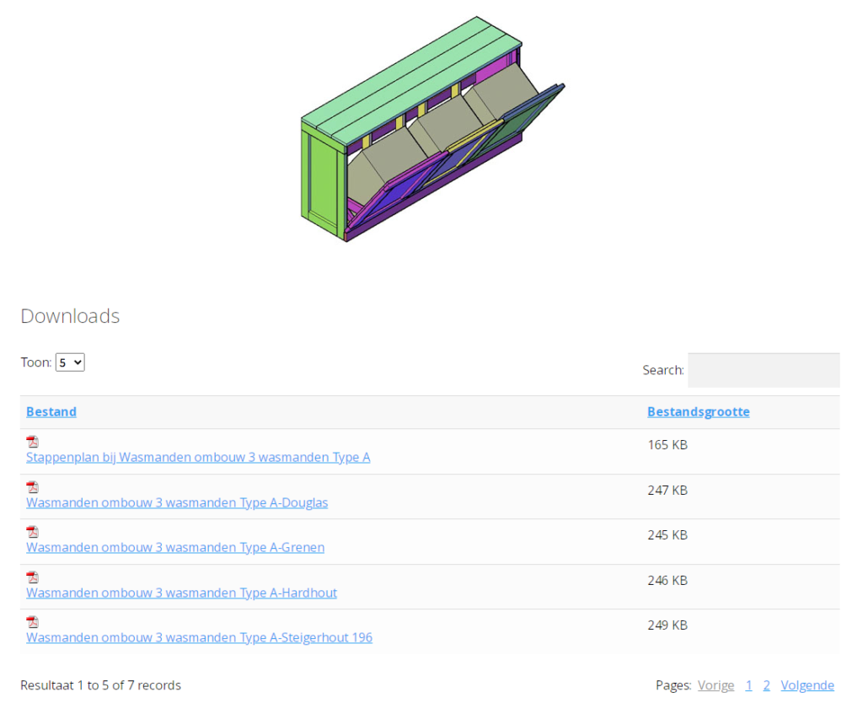Screen dimensions: 863x719
Task: Click PDF icon above Stappenplan download row
Action: pyautogui.click(x=33, y=442)
